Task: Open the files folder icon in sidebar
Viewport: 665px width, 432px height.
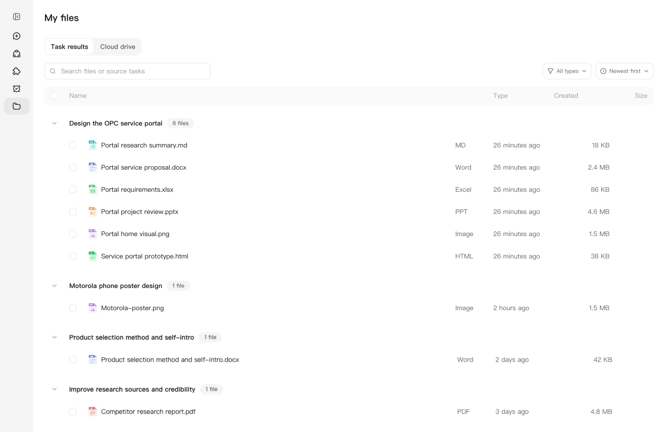Action: pyautogui.click(x=17, y=106)
